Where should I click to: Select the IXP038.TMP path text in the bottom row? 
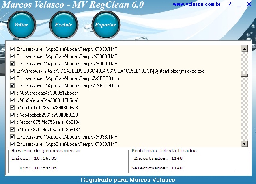67,144
